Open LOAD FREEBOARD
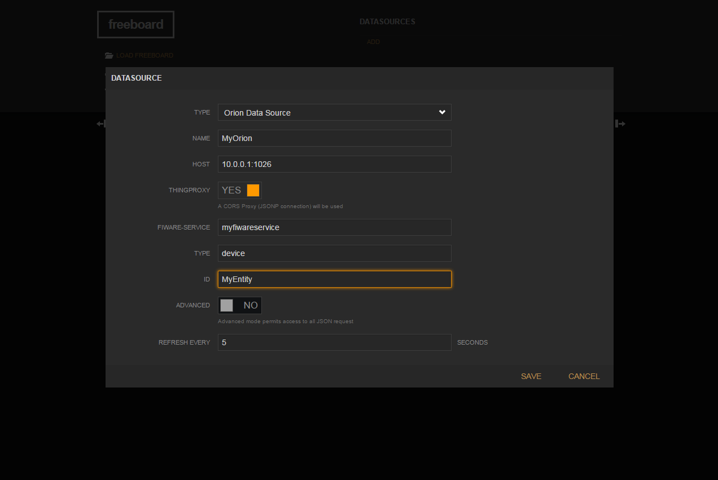 coord(144,55)
